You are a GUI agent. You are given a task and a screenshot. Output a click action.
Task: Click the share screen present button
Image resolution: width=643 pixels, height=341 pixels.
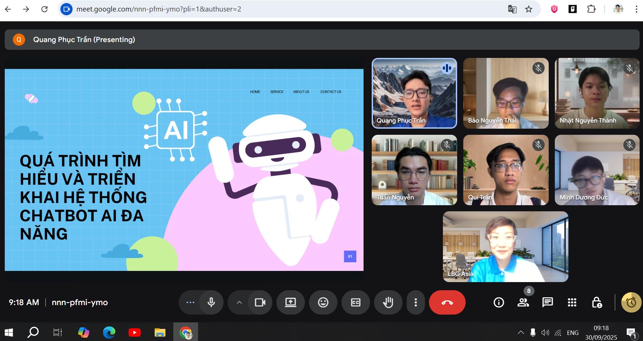[290, 302]
